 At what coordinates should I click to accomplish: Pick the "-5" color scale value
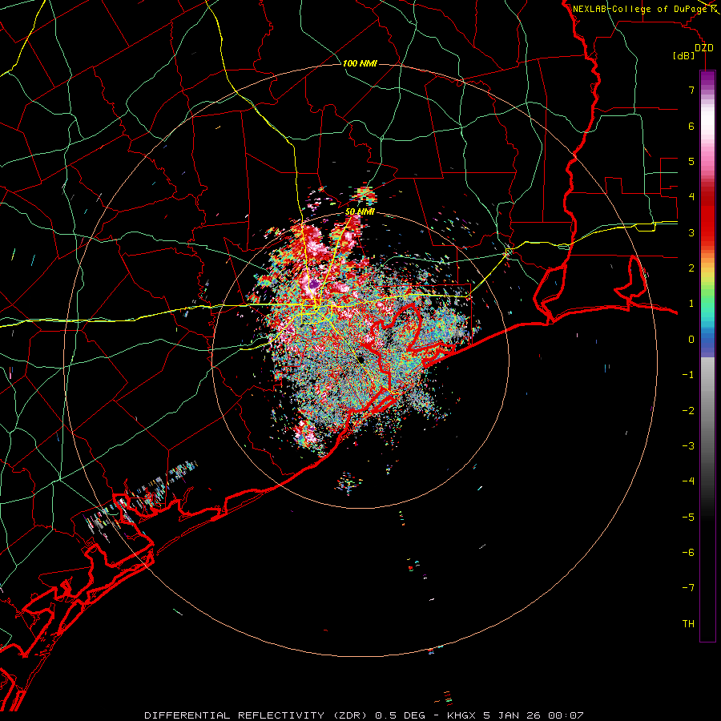[x=688, y=518]
